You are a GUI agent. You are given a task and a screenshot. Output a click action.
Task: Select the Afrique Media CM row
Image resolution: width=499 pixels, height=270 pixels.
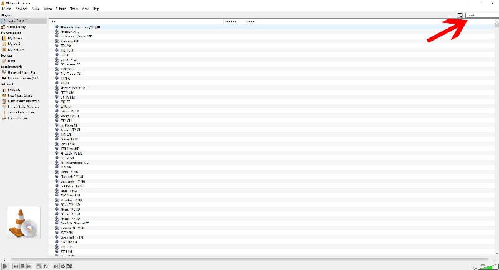[x=271, y=88]
